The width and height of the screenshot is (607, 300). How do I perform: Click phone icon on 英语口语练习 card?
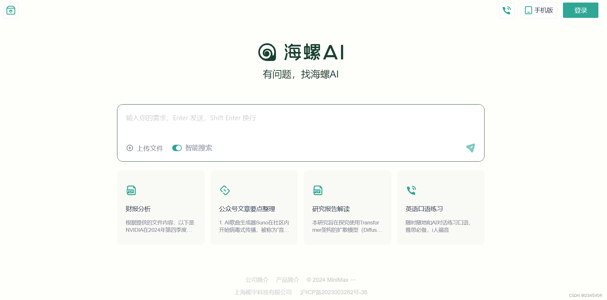click(x=411, y=190)
